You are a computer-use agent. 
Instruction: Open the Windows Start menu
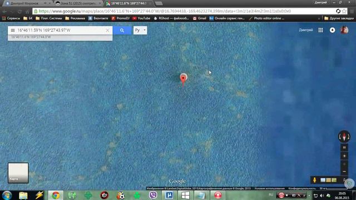(7, 195)
